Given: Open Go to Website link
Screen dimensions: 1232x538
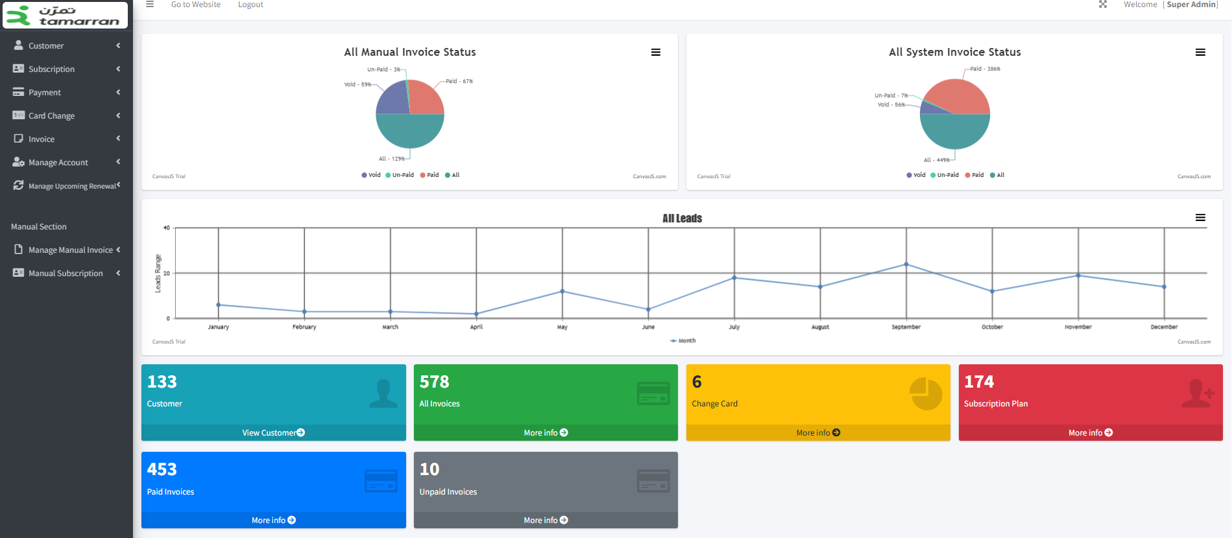Looking at the screenshot, I should tap(196, 5).
